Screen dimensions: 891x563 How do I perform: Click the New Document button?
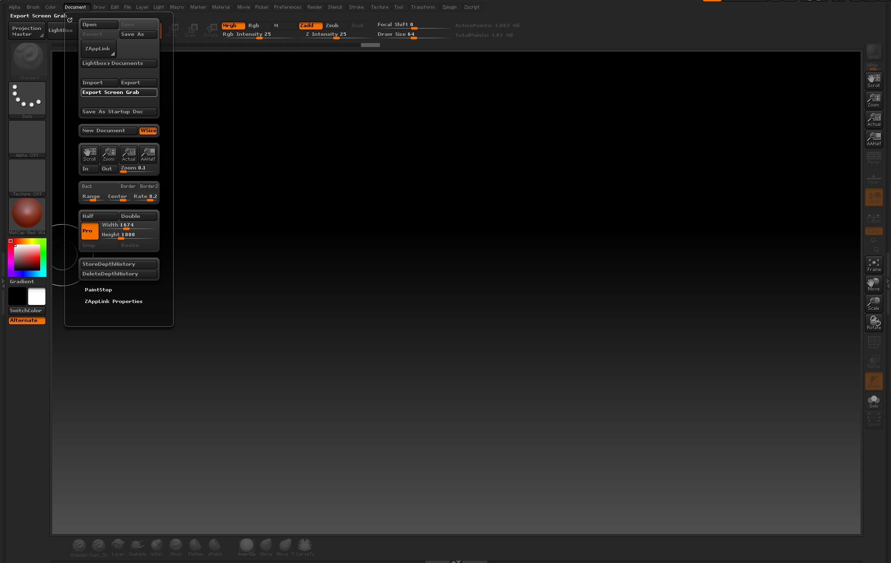109,131
